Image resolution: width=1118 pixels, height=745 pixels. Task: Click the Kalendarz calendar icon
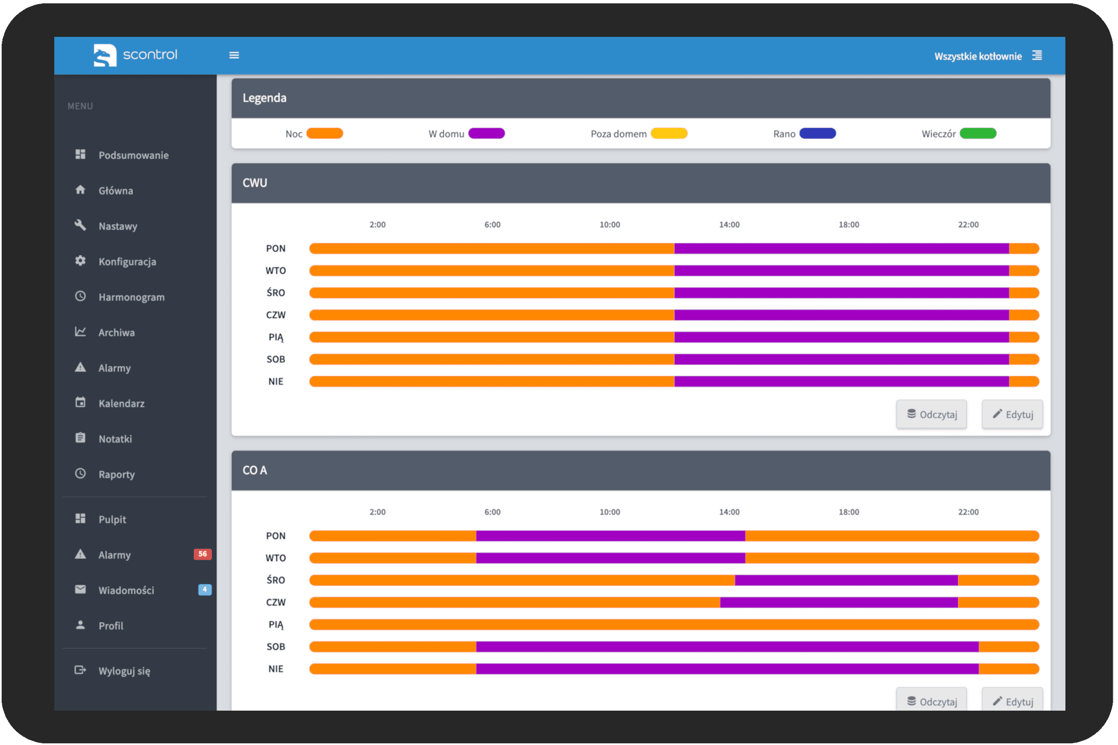[80, 403]
